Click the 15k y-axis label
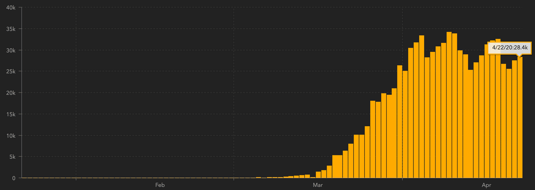Screen dimensions: 535x190 [10, 114]
